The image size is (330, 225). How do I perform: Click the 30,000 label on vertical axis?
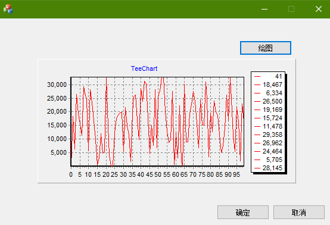57,85
